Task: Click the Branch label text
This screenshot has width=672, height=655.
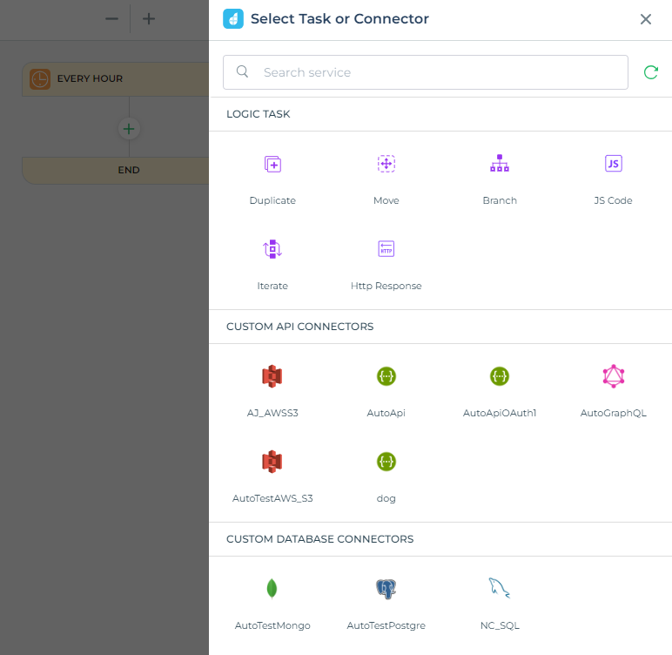Action: click(x=500, y=200)
